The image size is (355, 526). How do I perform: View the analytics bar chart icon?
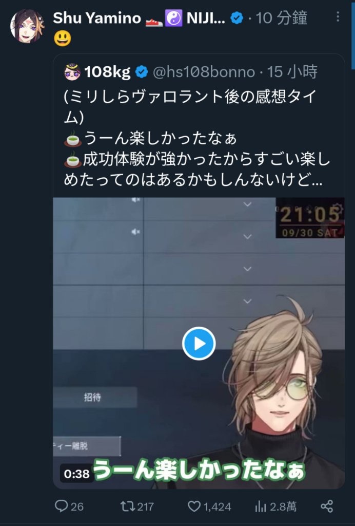pyautogui.click(x=260, y=506)
